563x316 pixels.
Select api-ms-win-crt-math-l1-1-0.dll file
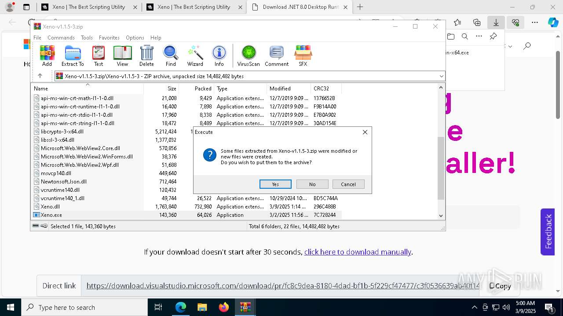186,98
